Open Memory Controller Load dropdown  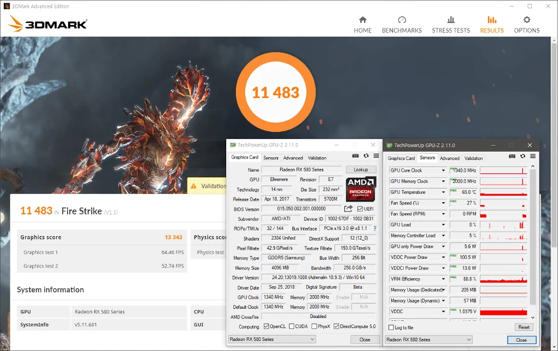click(x=444, y=235)
